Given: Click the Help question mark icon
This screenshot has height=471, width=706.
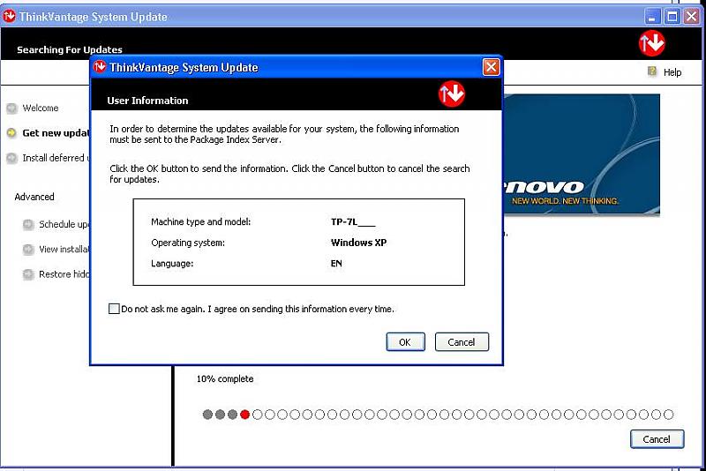Looking at the screenshot, I should pyautogui.click(x=652, y=71).
